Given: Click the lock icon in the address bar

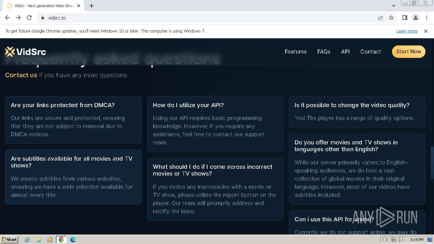Looking at the screenshot, I should [42, 18].
